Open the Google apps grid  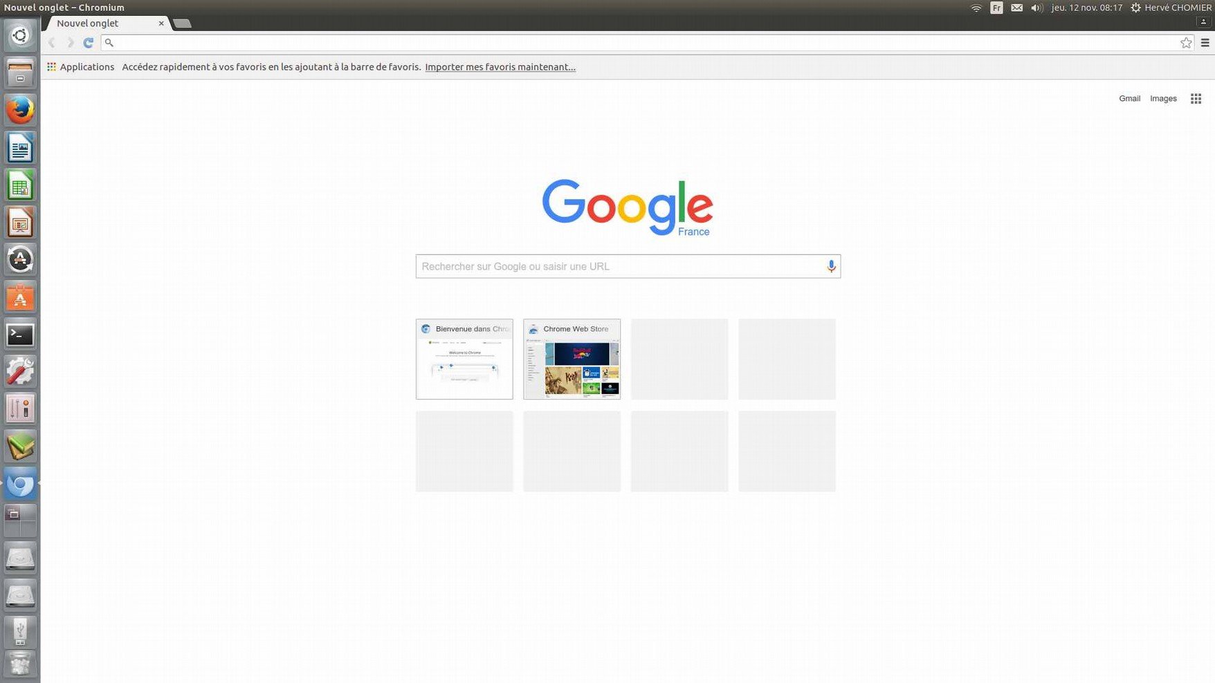pyautogui.click(x=1196, y=99)
